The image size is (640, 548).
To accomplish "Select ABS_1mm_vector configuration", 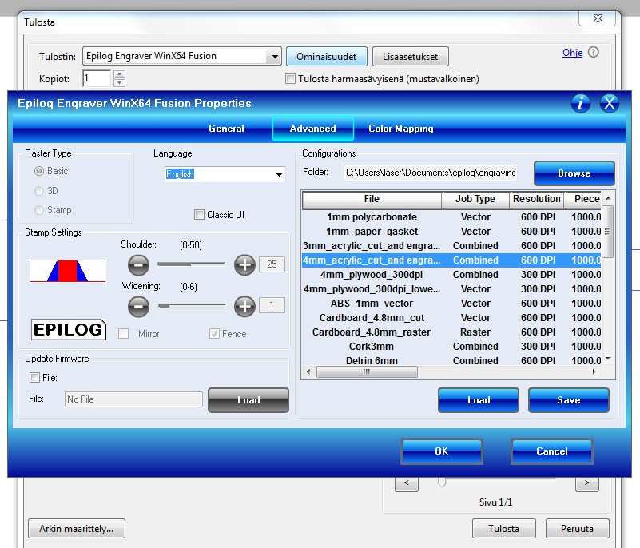I will pos(451,304).
